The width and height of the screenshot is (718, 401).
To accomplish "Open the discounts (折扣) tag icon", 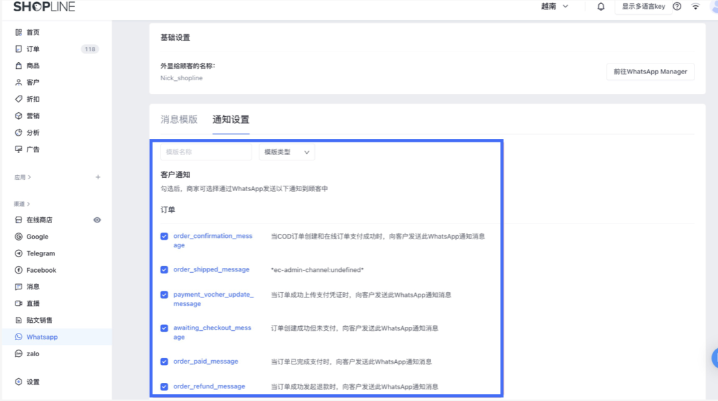I will [18, 99].
